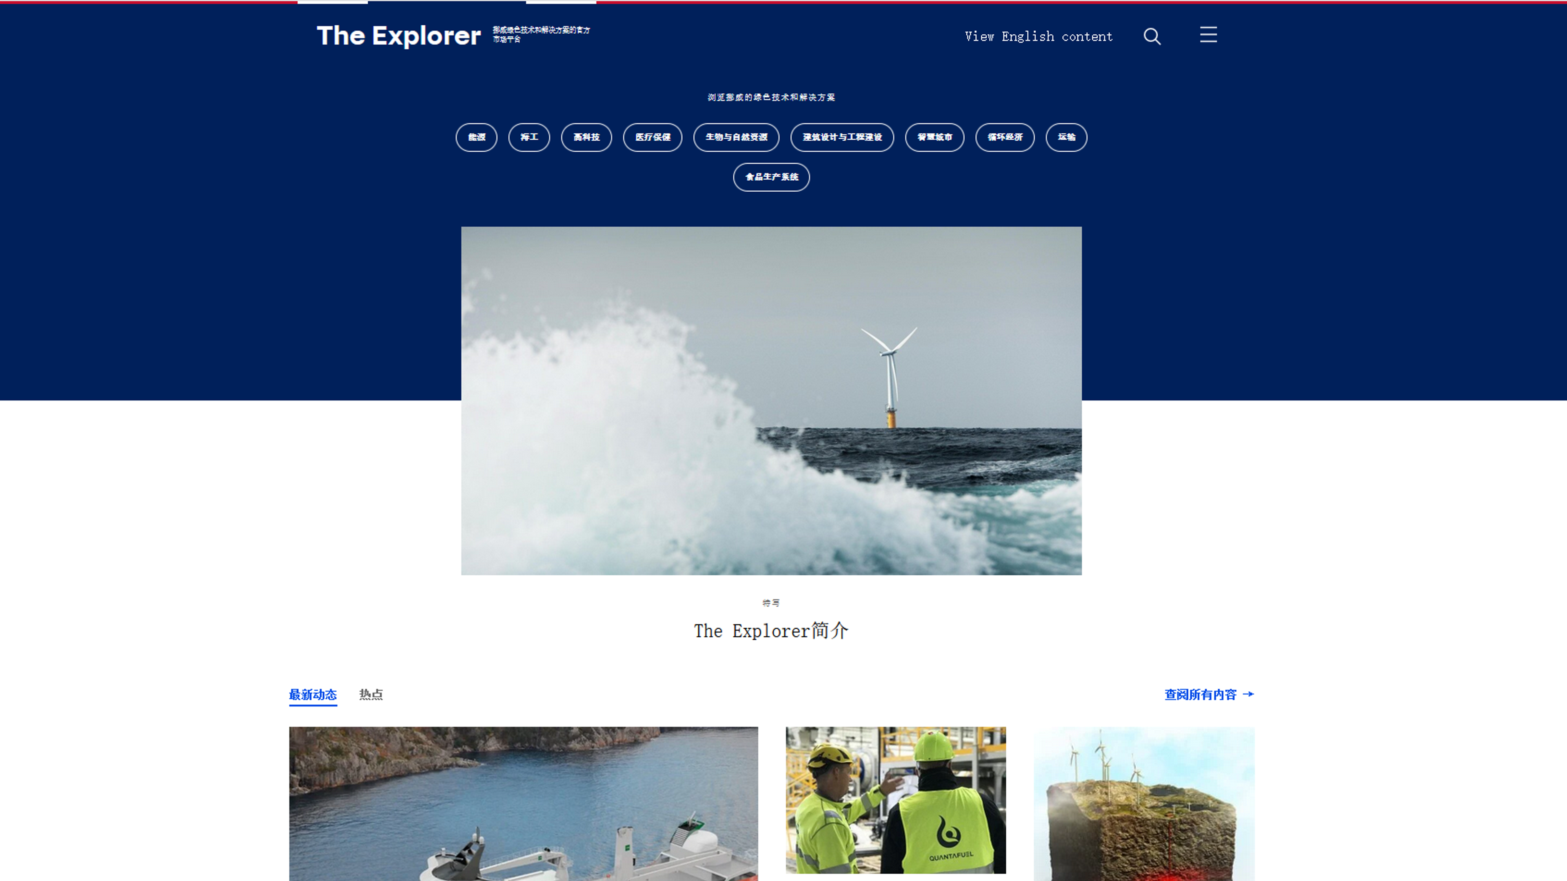
Task: Switch to the 热点 tab
Action: pos(371,694)
